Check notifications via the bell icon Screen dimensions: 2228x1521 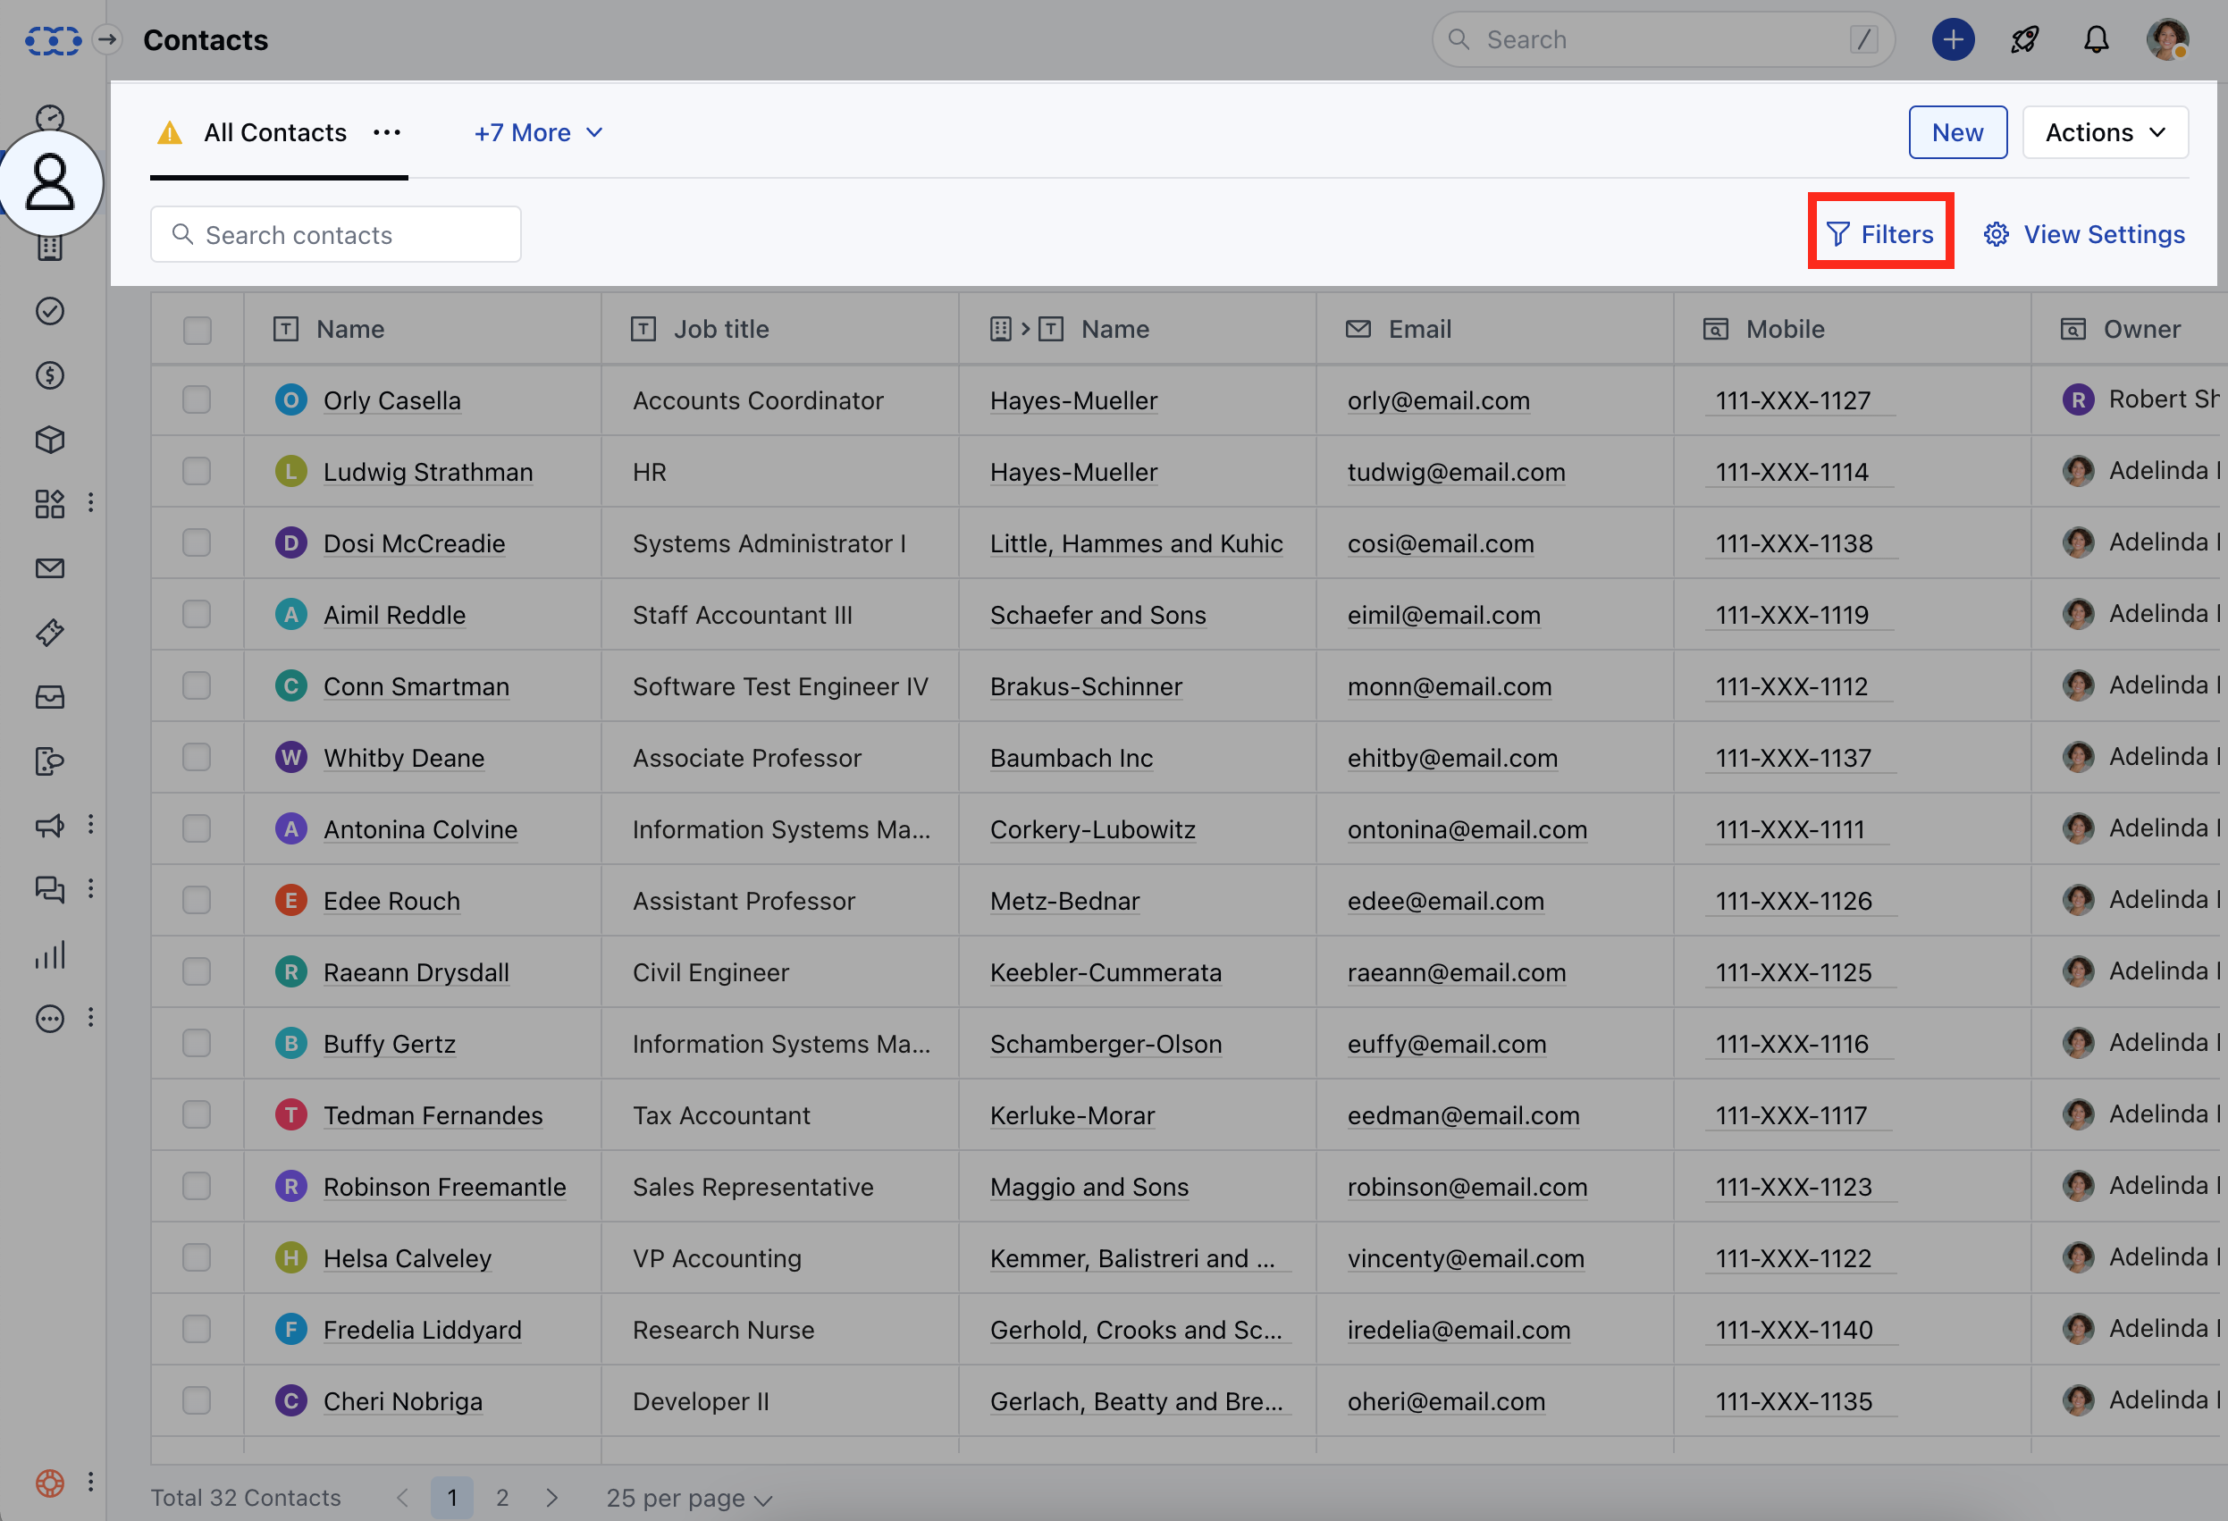click(2096, 39)
